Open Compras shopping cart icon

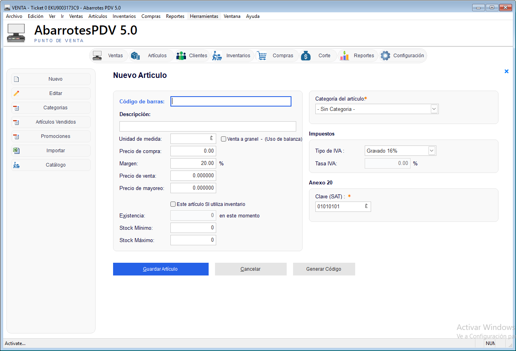262,56
